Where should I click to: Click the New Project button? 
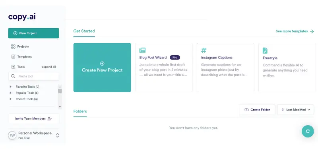33,33
